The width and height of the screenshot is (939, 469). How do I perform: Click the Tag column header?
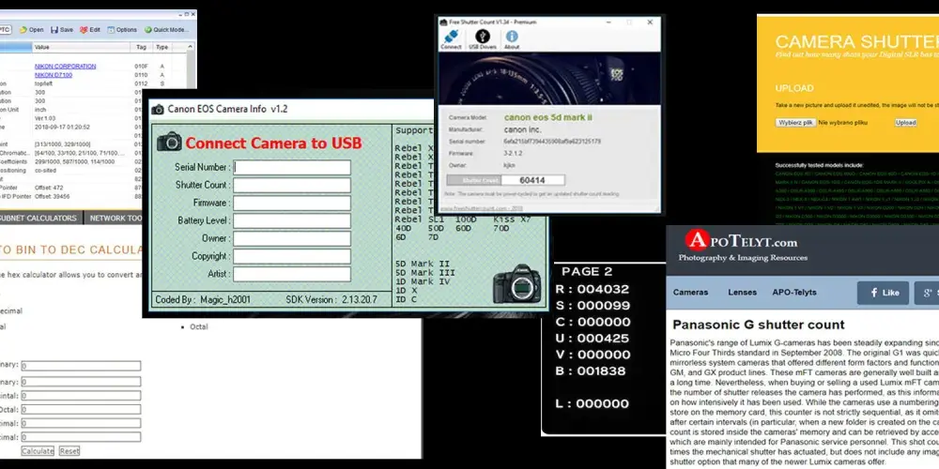coord(142,47)
